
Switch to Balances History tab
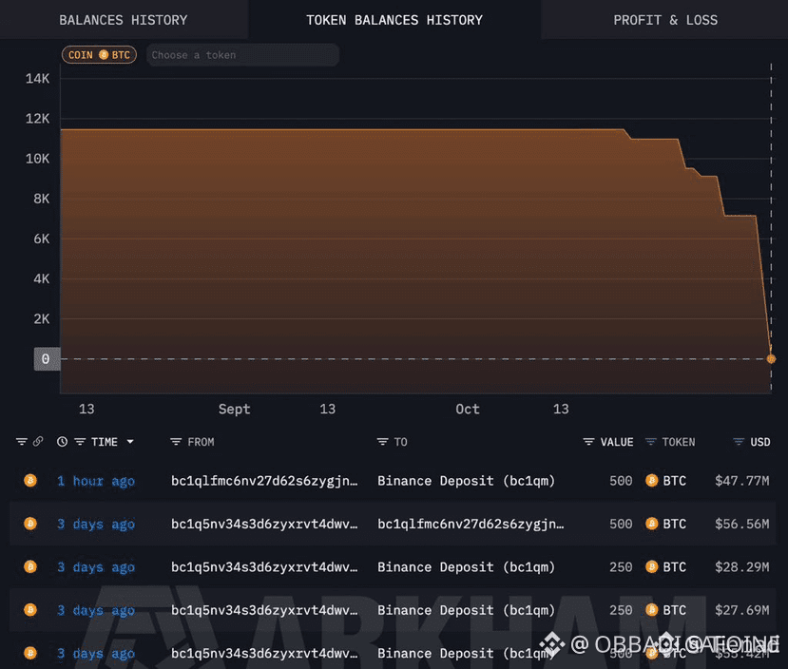coord(124,20)
